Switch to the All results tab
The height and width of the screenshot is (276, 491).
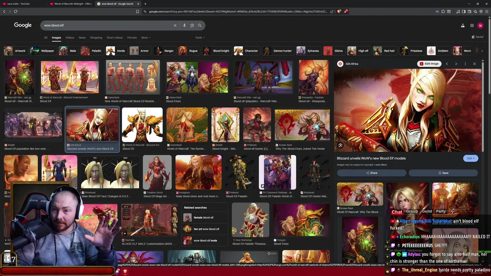coord(46,38)
